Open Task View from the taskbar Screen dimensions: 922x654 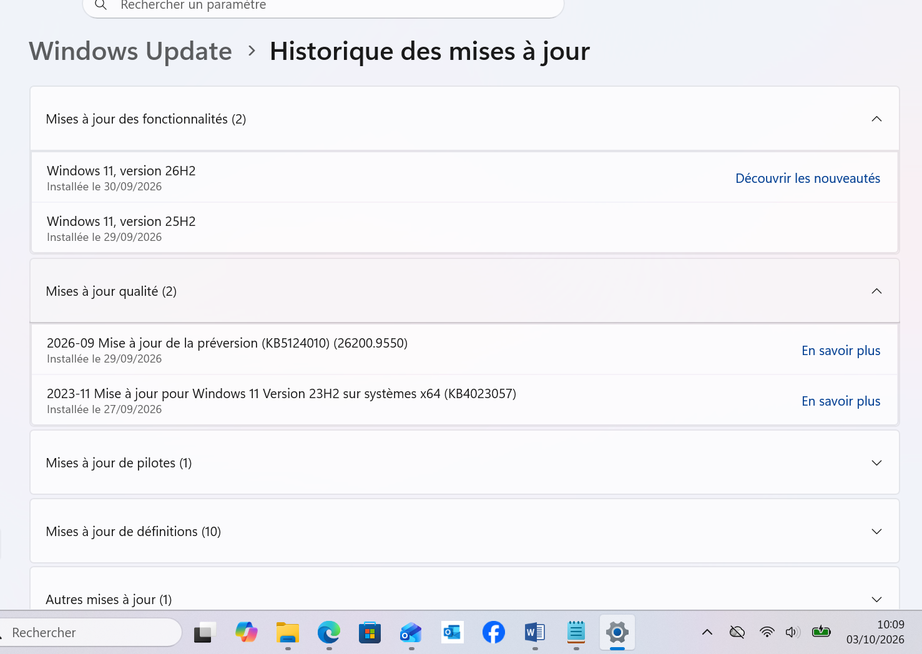[x=205, y=633]
